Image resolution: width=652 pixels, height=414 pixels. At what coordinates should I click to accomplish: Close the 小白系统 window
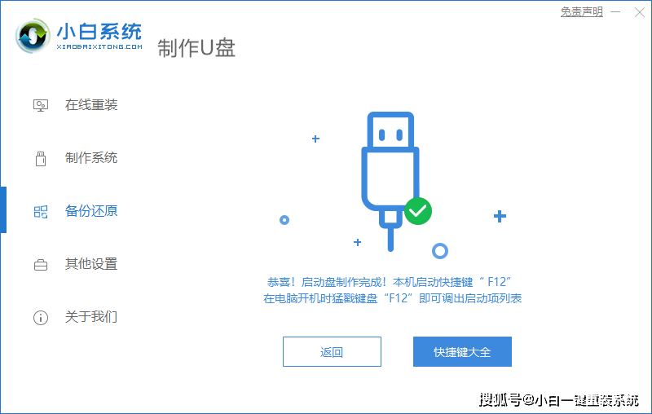640,12
